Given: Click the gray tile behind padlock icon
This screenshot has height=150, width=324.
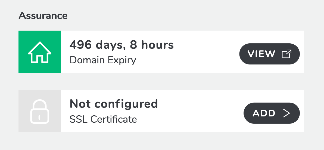Looking at the screenshot, I should (40, 111).
